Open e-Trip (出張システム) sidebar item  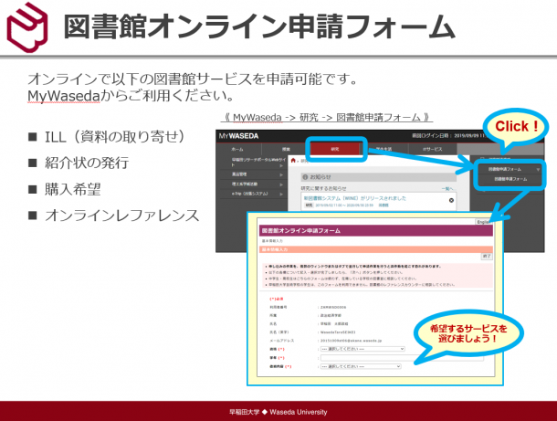pos(249,194)
